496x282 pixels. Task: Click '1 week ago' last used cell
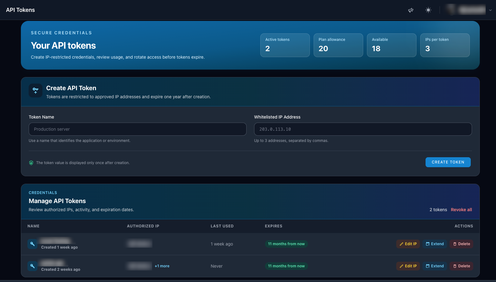pyautogui.click(x=222, y=244)
